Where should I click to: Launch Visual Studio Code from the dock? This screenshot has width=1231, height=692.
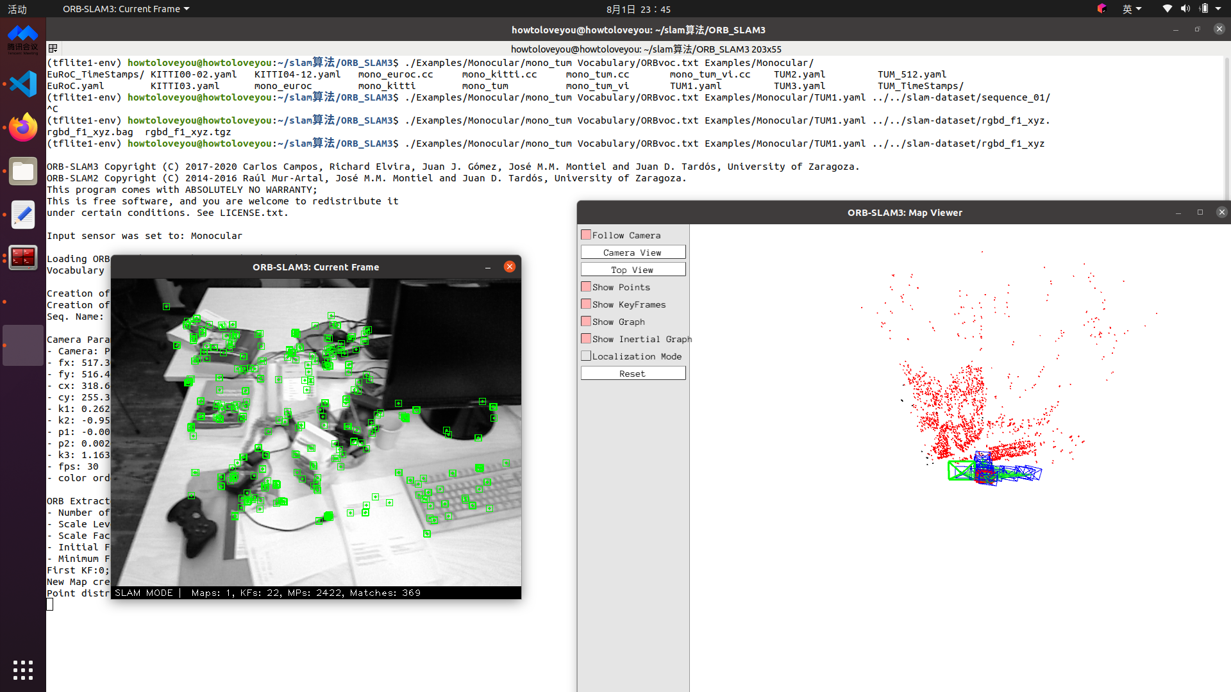click(x=23, y=84)
